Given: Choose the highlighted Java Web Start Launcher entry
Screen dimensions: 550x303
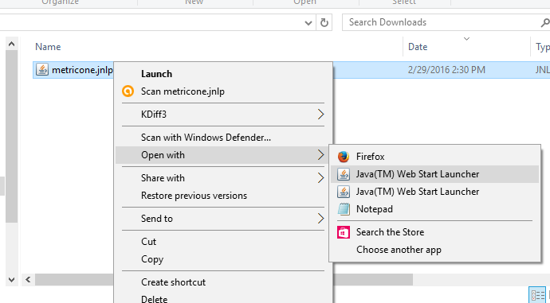Looking at the screenshot, I should [434, 174].
